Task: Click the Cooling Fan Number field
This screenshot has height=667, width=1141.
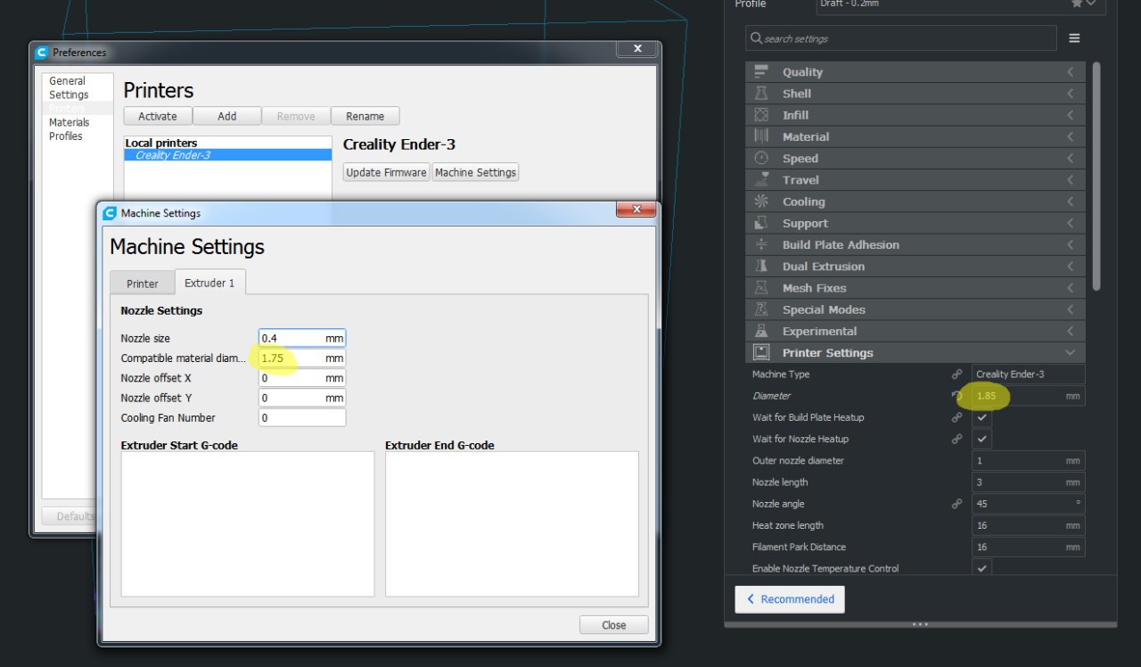Action: (302, 417)
